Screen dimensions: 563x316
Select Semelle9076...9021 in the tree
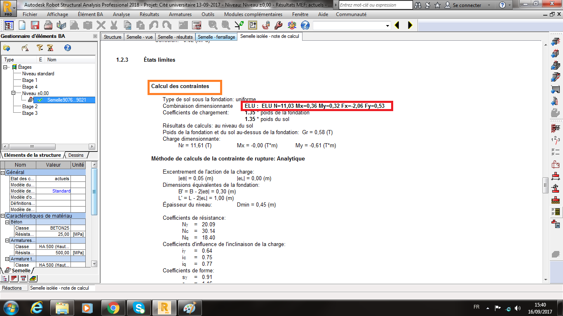click(x=66, y=100)
